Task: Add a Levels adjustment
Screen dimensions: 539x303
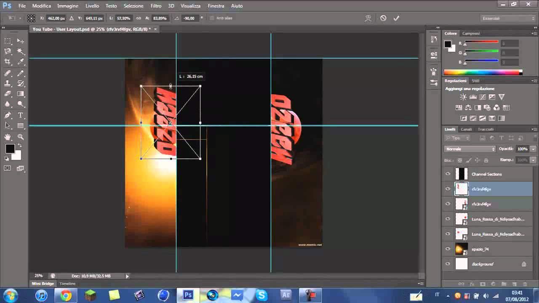Action: point(473,97)
